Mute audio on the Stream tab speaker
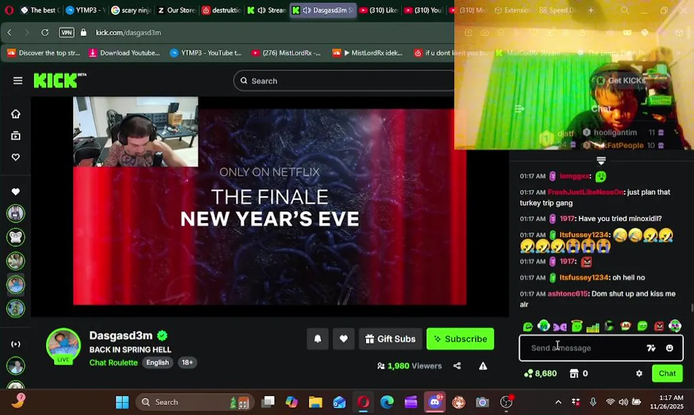The height and width of the screenshot is (415, 694). tap(262, 10)
